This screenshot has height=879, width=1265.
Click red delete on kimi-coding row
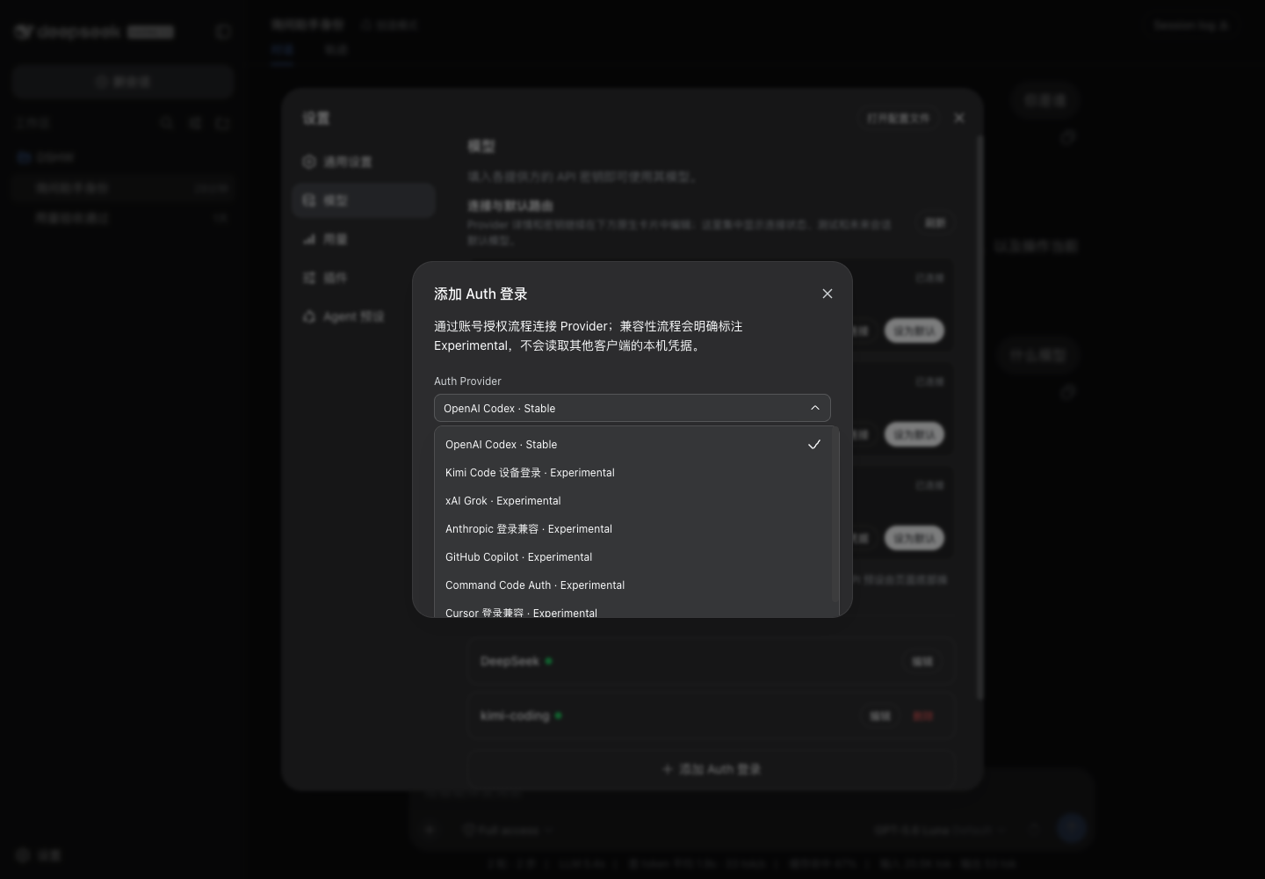[x=922, y=716]
